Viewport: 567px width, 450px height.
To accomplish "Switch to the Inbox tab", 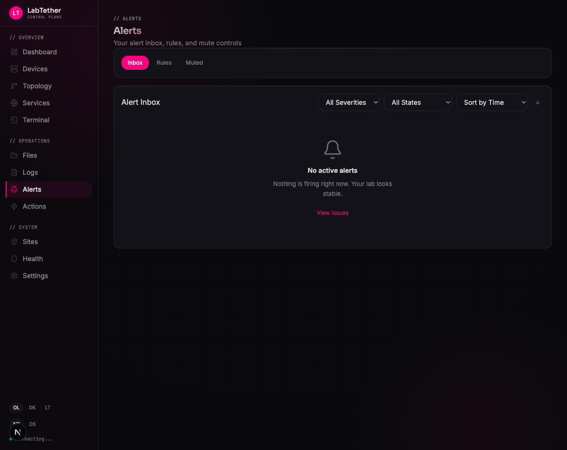I will point(135,63).
